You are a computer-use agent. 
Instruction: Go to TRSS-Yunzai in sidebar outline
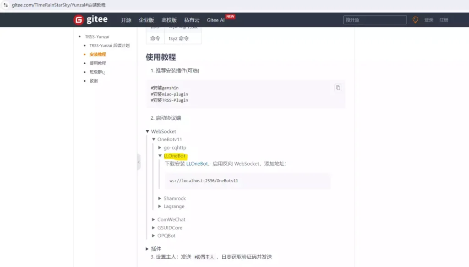[x=97, y=37]
